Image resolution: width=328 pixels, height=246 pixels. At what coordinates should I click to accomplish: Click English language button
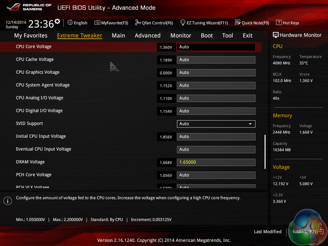[x=78, y=23]
